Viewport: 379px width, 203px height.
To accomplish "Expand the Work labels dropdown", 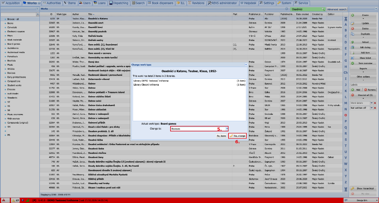I will 371,103.
